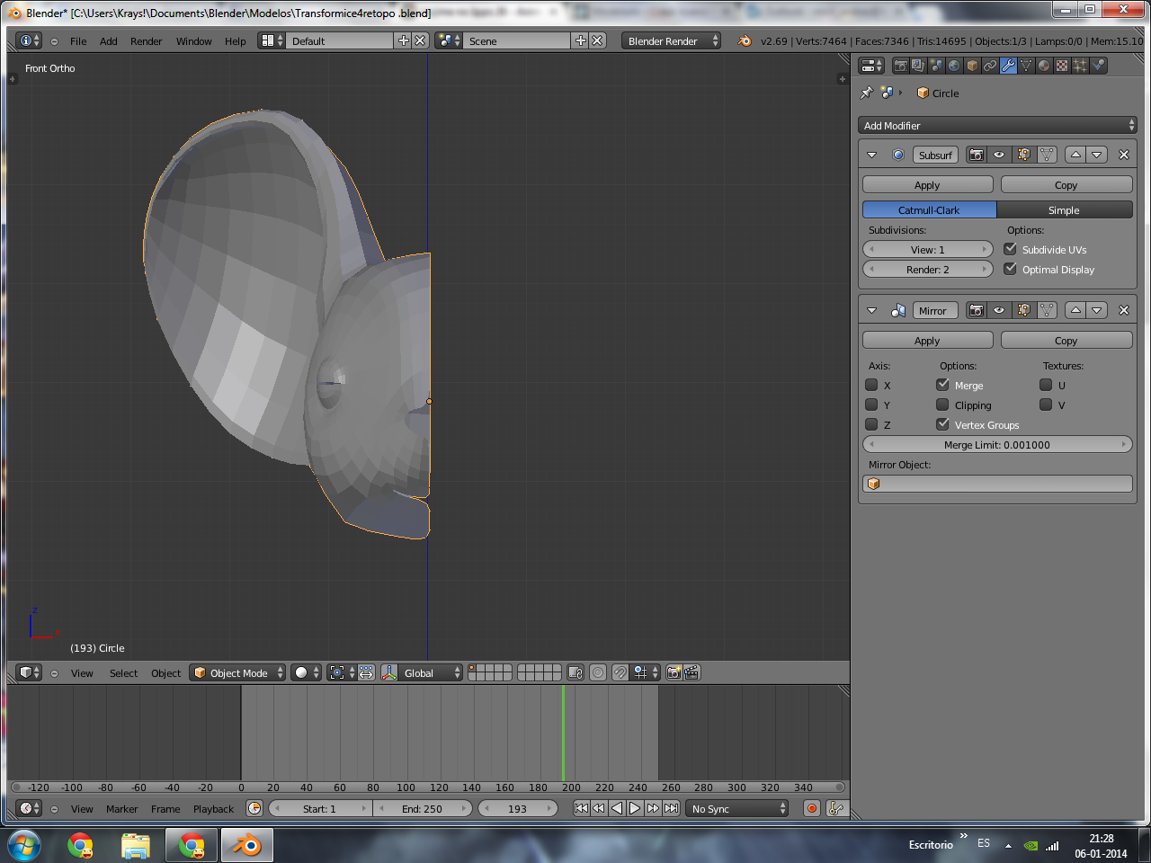
Task: Adjust the Merge Limit slider field
Action: coord(996,445)
